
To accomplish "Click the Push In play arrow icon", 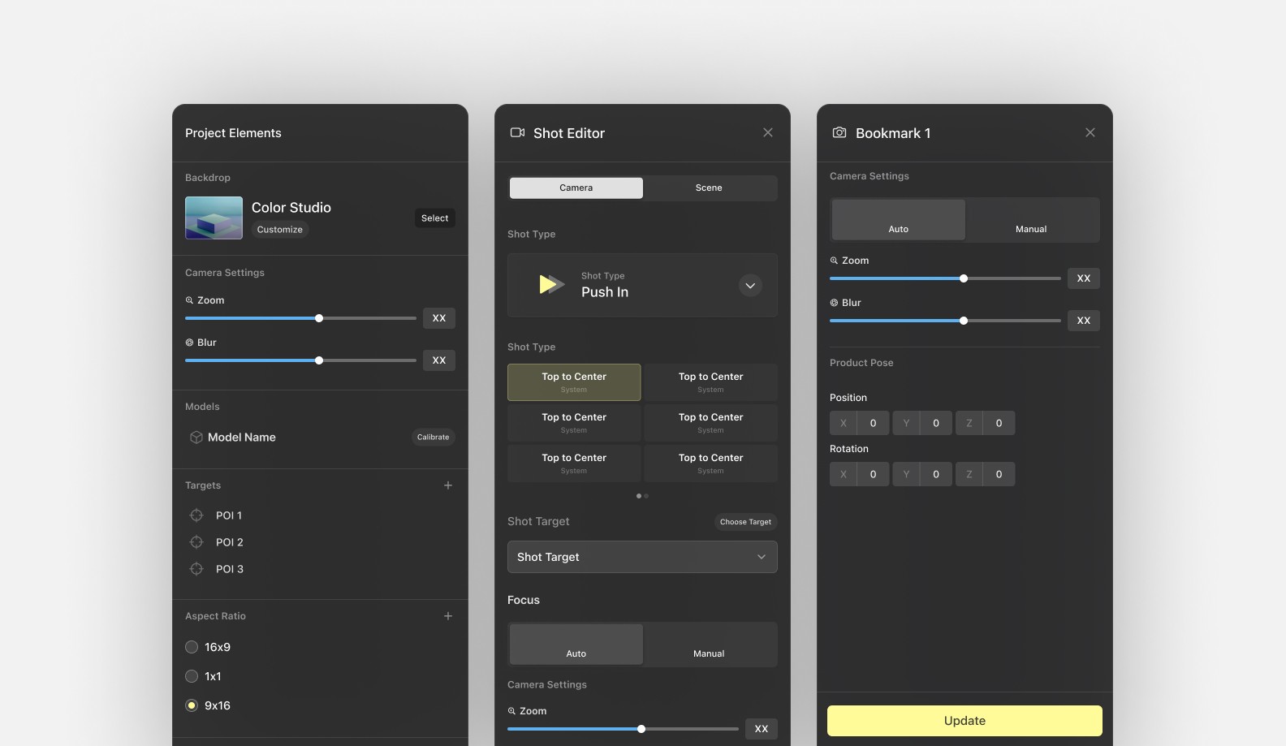I will (x=551, y=285).
